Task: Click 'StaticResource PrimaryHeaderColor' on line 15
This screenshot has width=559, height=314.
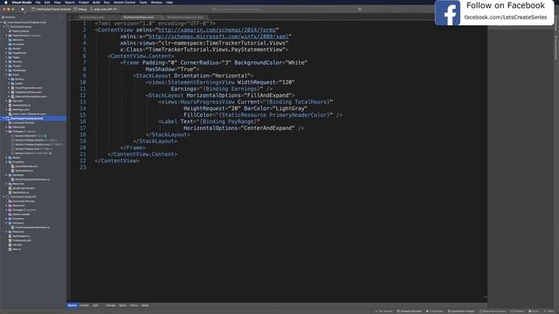Action: coord(274,115)
